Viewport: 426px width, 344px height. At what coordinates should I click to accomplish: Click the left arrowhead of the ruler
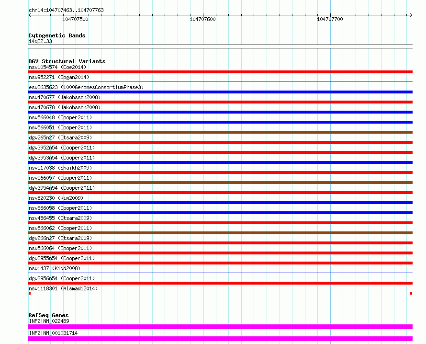[x=30, y=15]
